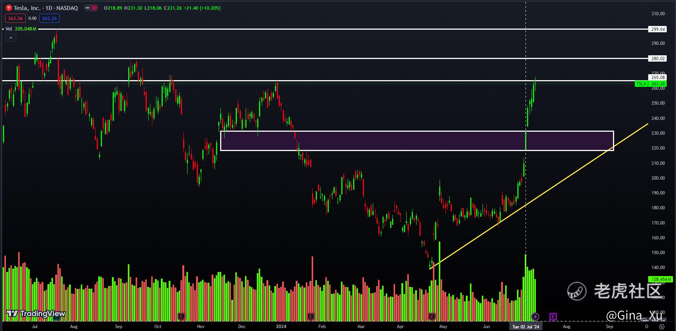Click the 265.08 price line label
The image size is (676, 331).
point(658,78)
